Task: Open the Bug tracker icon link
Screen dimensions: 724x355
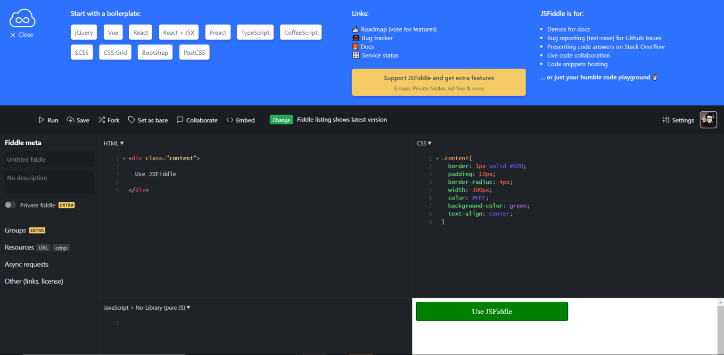Action: (355, 38)
